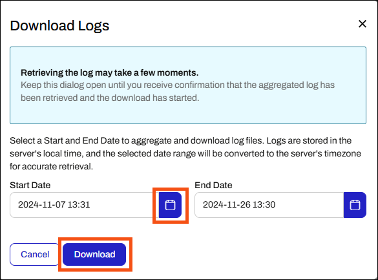Click the End Date input field
Screen dimensions: 378x280
pos(269,205)
